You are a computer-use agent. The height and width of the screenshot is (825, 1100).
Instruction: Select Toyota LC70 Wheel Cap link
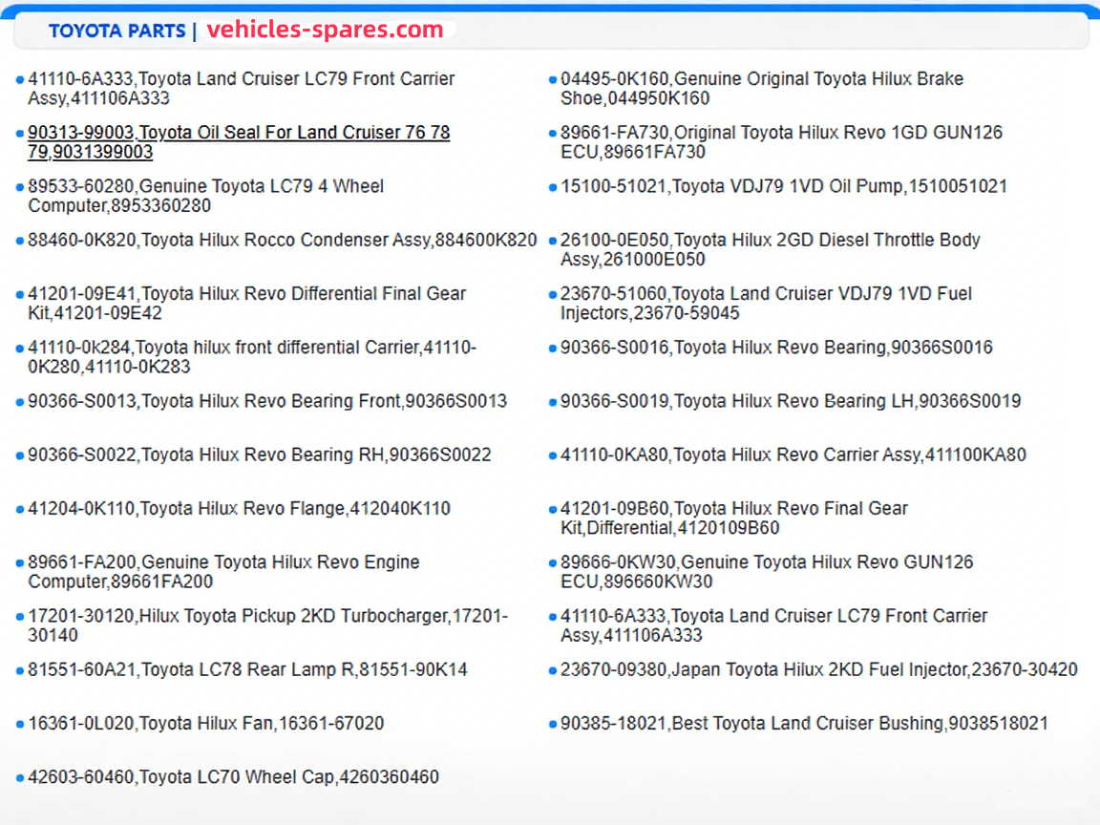click(x=233, y=777)
